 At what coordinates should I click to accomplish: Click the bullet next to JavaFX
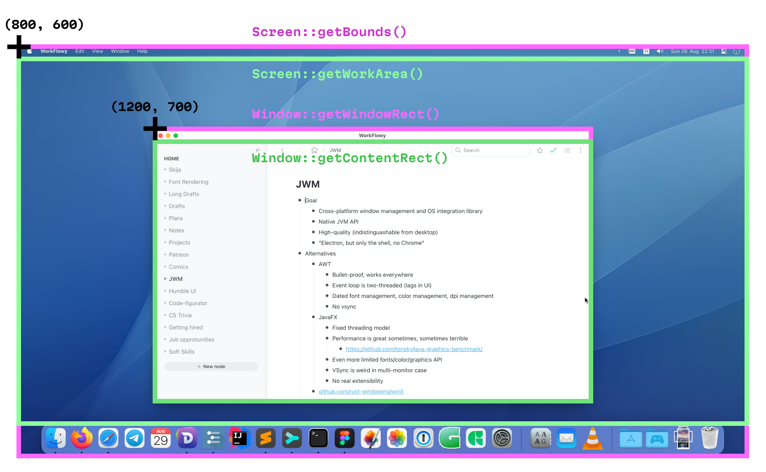[314, 317]
